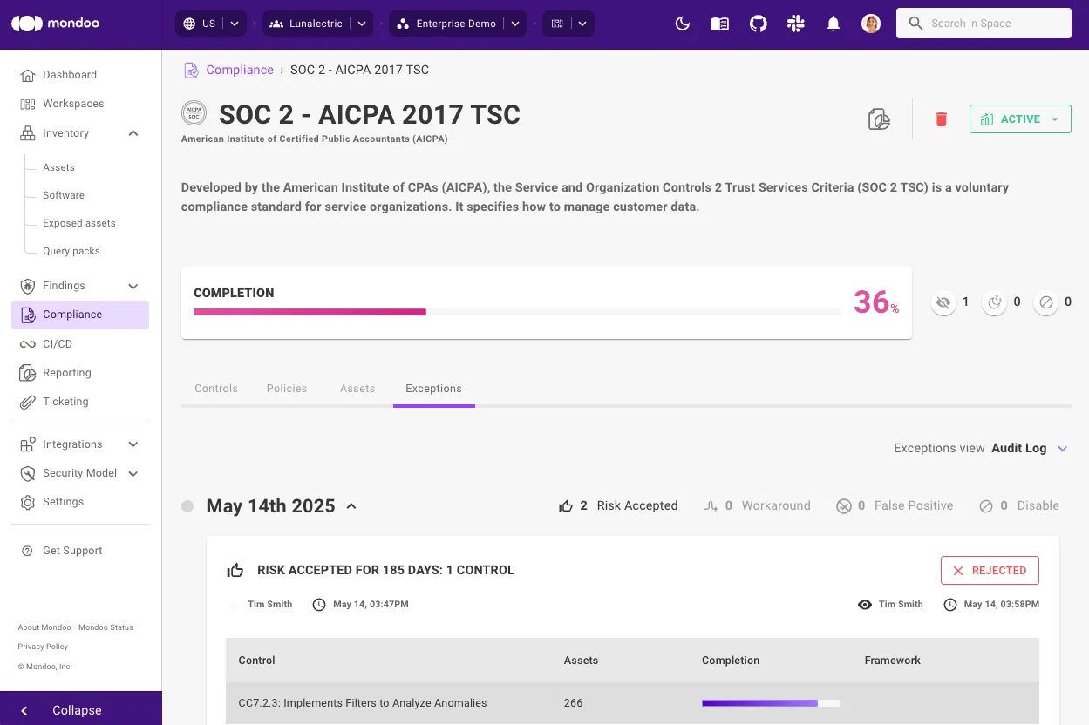This screenshot has height=725, width=1089.
Task: Click the REJECTED button
Action: click(x=990, y=571)
